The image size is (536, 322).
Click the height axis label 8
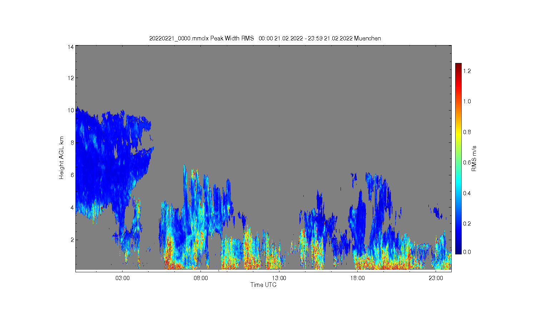point(72,142)
